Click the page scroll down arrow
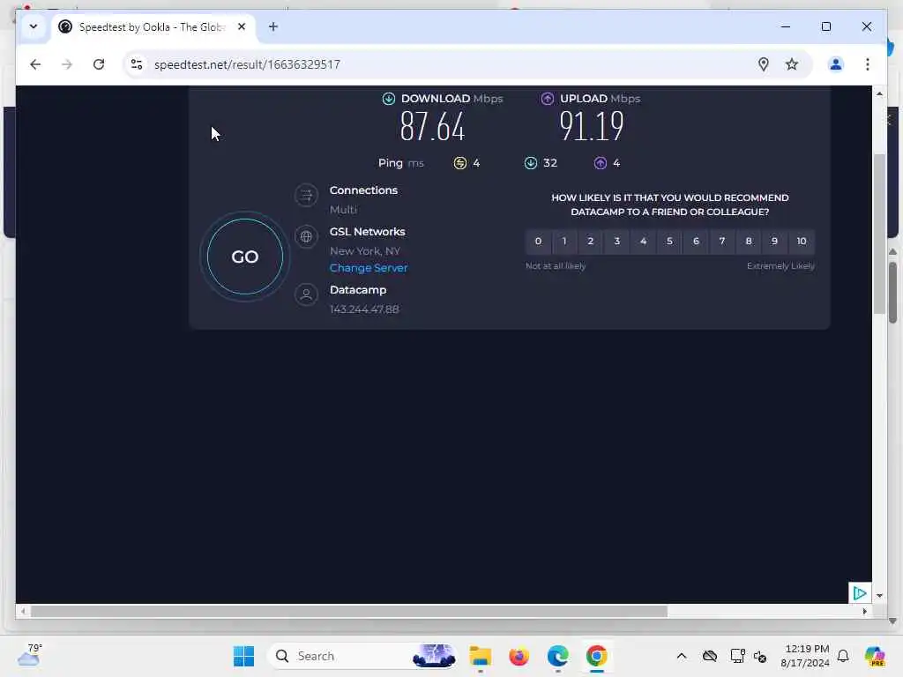Screen dimensions: 903x677 pos(879,596)
